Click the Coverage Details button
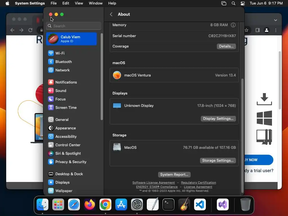This screenshot has height=216, width=288. (226, 46)
